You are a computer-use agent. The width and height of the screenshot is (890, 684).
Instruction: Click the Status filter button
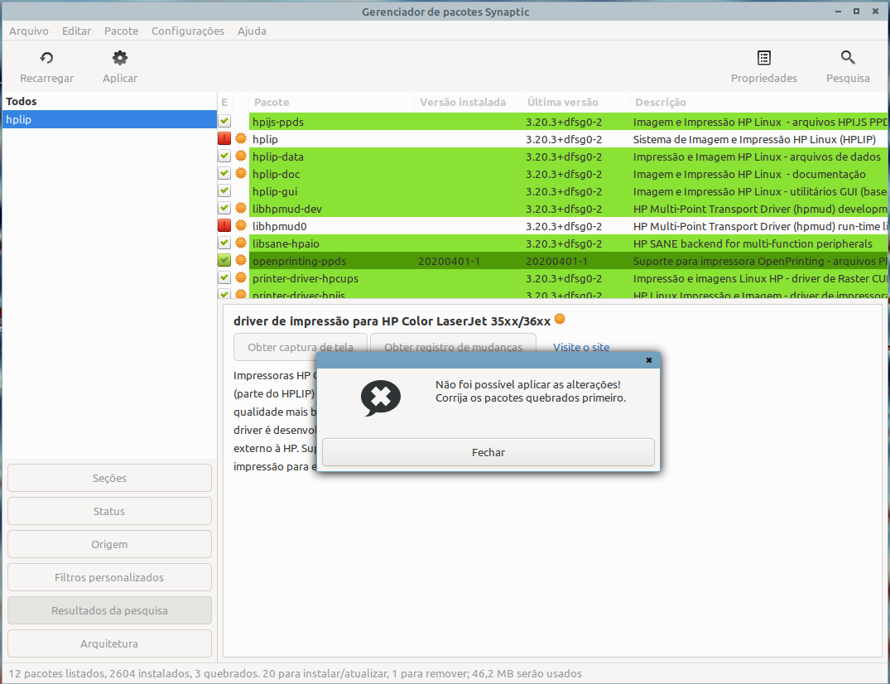coord(109,511)
